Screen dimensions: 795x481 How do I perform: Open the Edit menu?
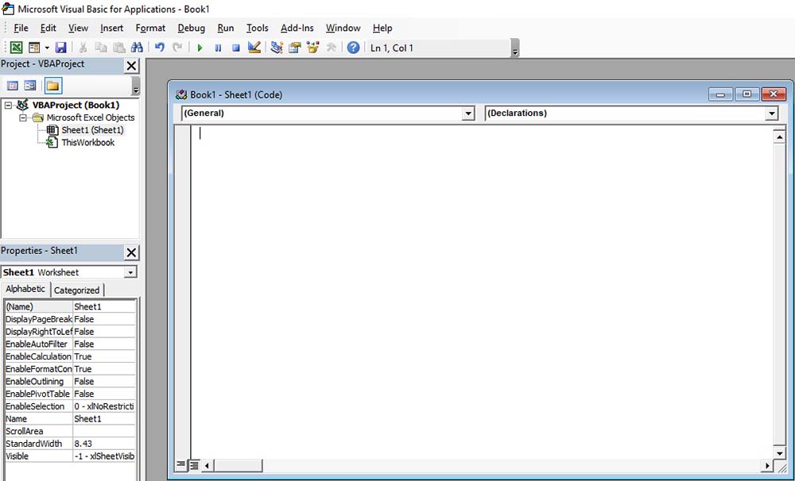click(48, 28)
